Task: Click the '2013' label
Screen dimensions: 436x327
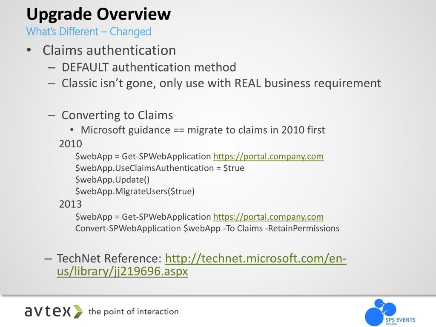Action: pos(71,204)
